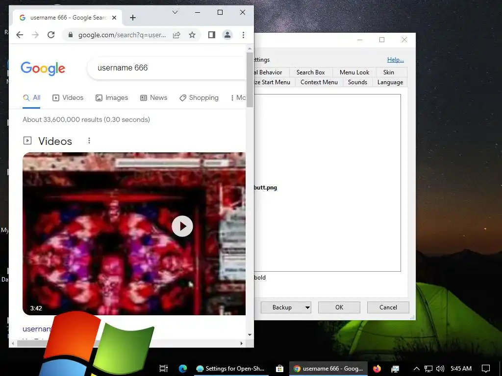Viewport: 502px width, 376px height.
Task: Click the search box with username 666
Action: click(x=167, y=68)
